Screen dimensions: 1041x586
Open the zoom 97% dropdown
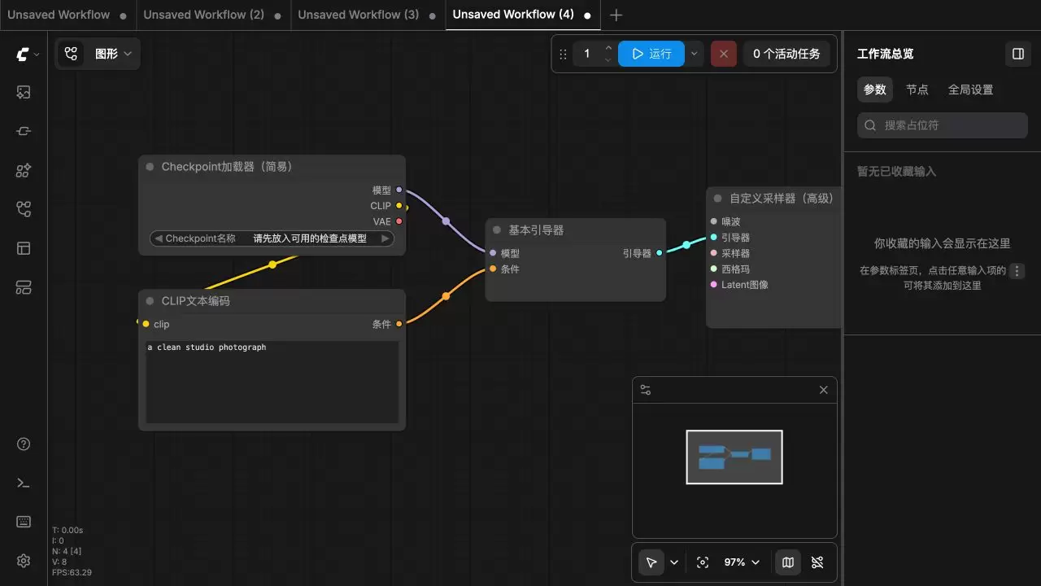[743, 562]
